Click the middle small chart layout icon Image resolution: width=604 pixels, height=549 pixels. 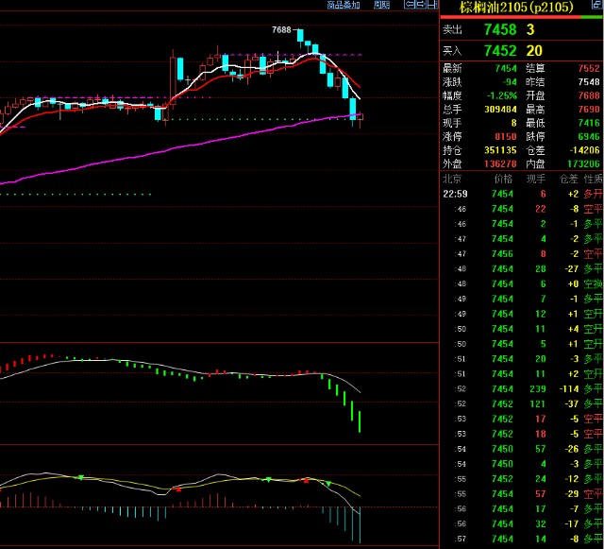418,5
